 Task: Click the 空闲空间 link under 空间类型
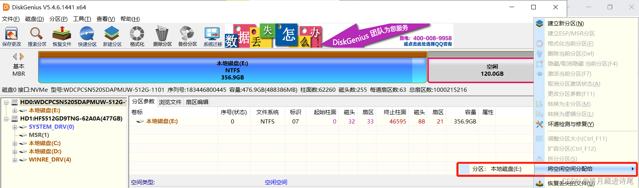click(x=276, y=182)
